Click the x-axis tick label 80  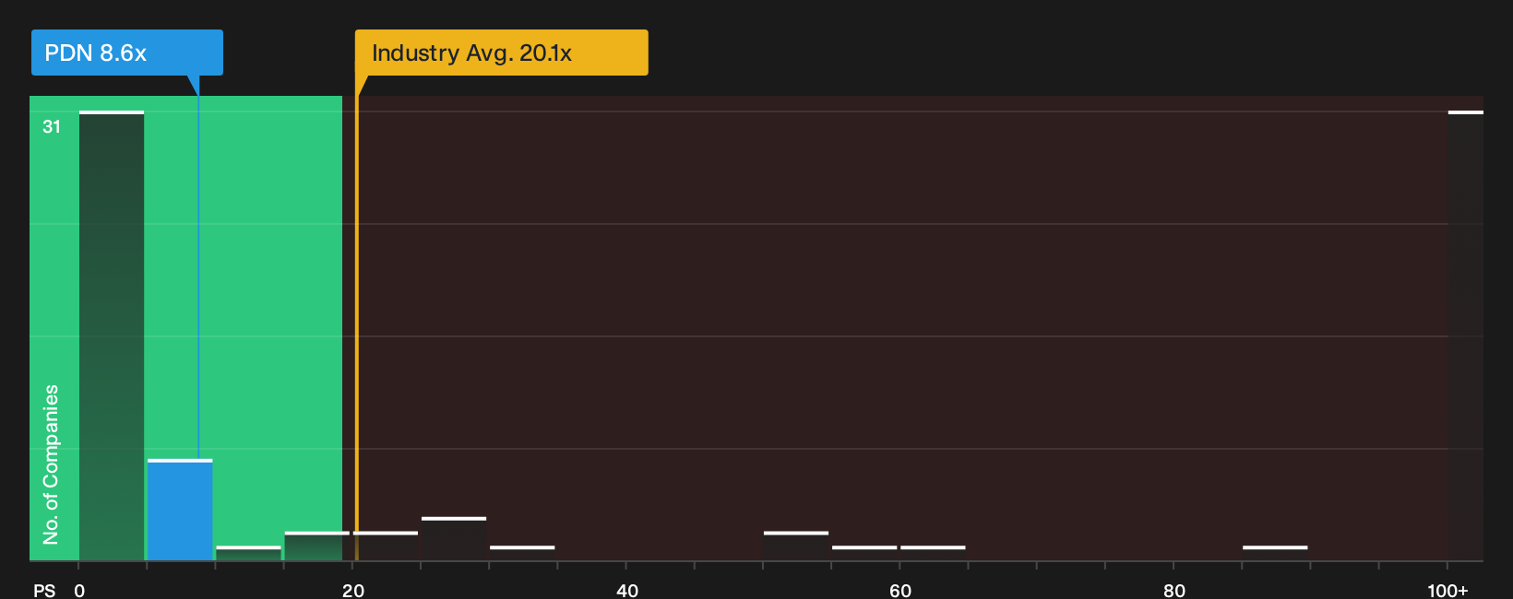[x=1174, y=591]
